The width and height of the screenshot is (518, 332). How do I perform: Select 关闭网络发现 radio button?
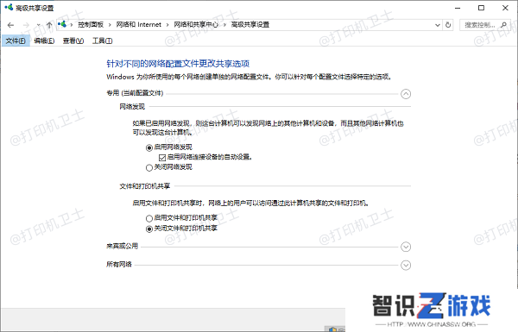tap(149, 167)
